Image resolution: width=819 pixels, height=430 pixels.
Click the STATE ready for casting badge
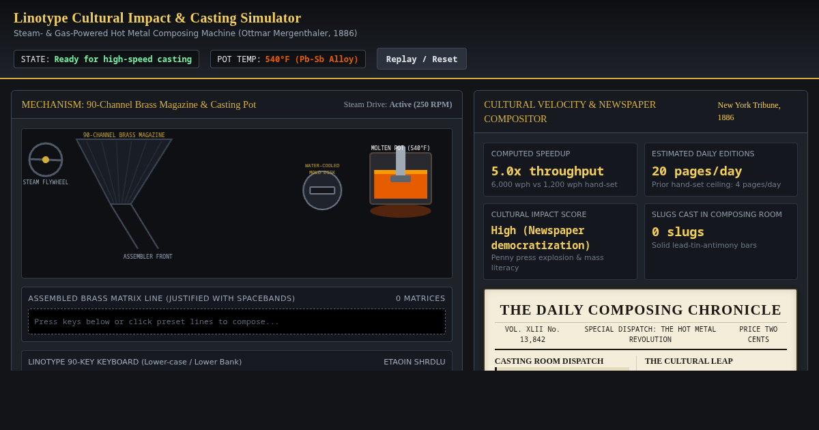point(106,59)
